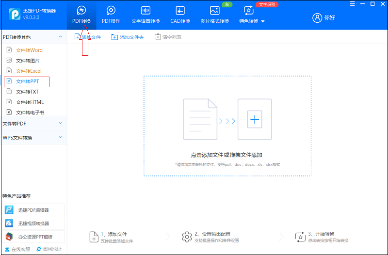Click the step 2 settings gear icon

tap(187, 237)
